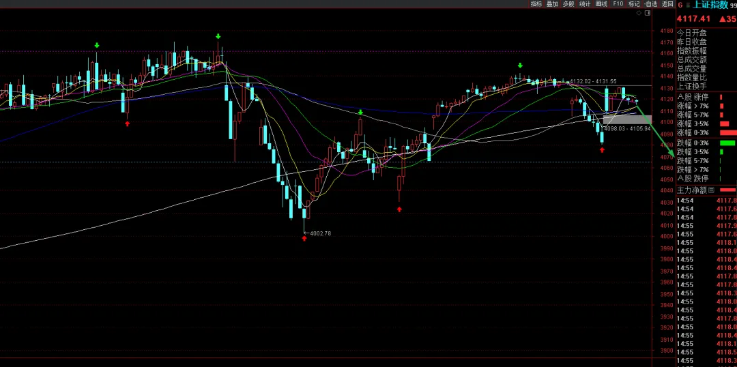This screenshot has width=737, height=367.
Task: Open the 指标 indicator menu
Action: [x=536, y=4]
